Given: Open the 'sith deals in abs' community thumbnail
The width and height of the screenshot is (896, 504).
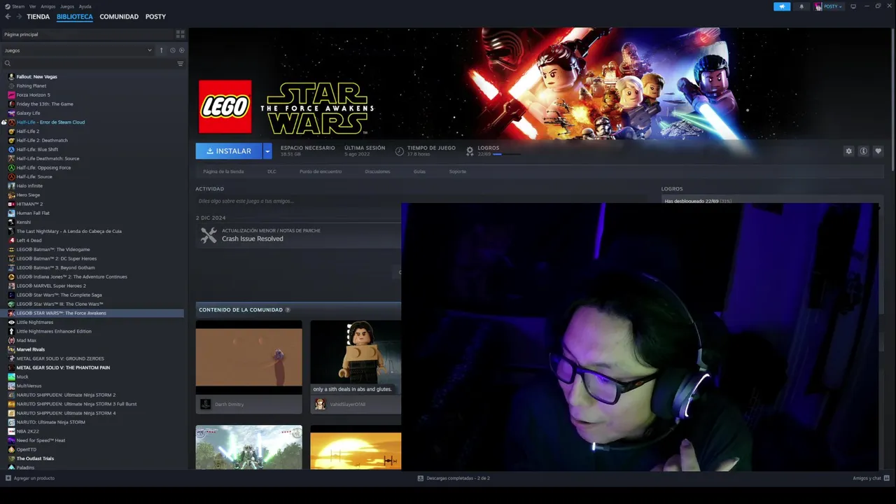Looking at the screenshot, I should [356, 358].
